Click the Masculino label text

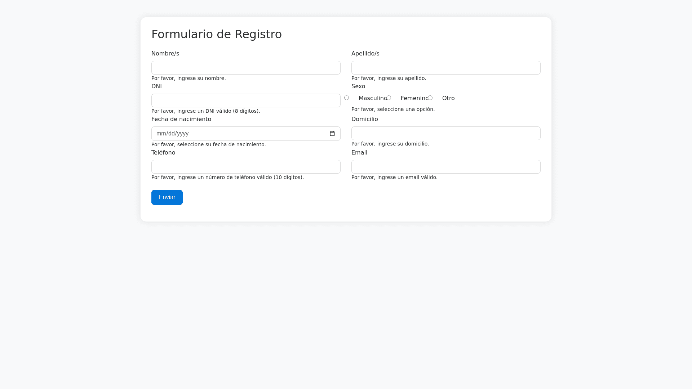click(x=372, y=98)
